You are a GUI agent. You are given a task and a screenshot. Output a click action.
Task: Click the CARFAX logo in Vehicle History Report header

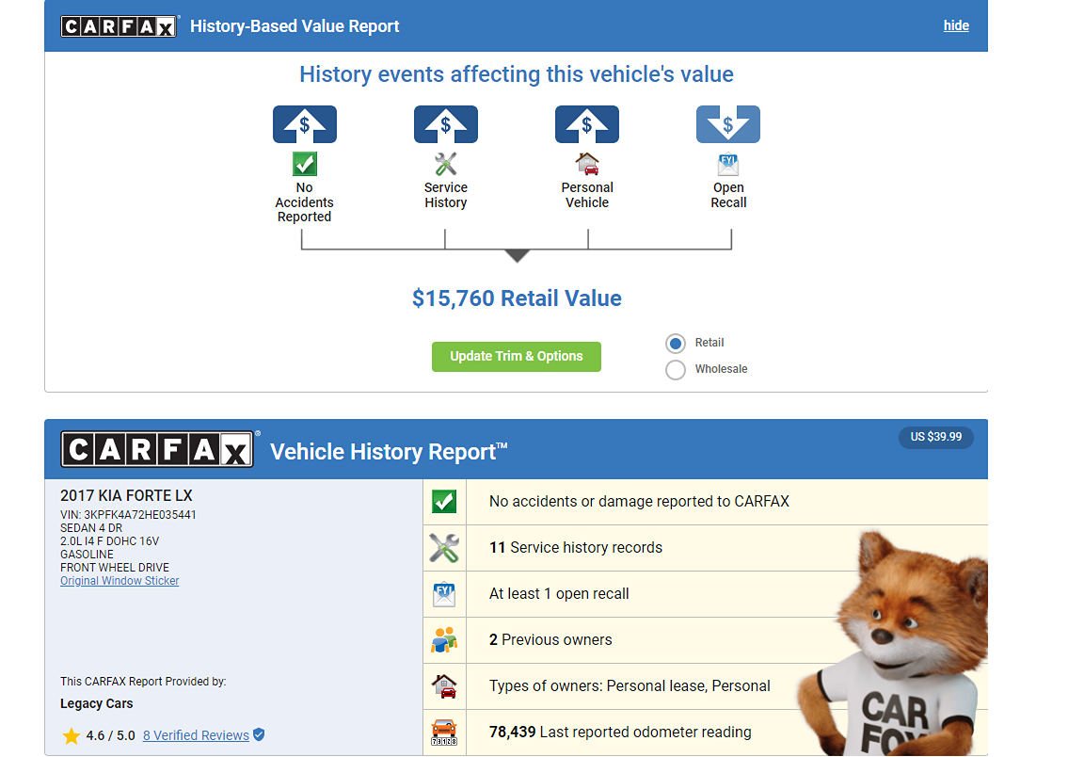[x=158, y=449]
